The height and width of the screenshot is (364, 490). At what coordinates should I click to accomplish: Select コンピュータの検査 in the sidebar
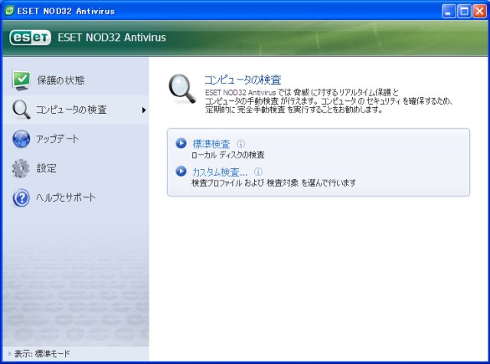76,110
